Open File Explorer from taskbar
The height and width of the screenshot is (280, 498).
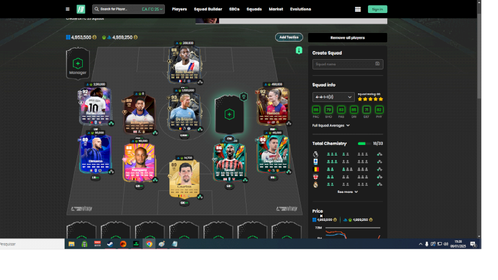pyautogui.click(x=72, y=244)
